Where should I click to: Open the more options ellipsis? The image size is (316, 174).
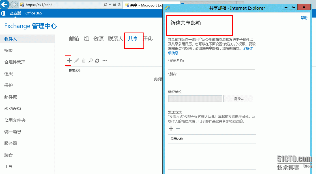(104, 61)
